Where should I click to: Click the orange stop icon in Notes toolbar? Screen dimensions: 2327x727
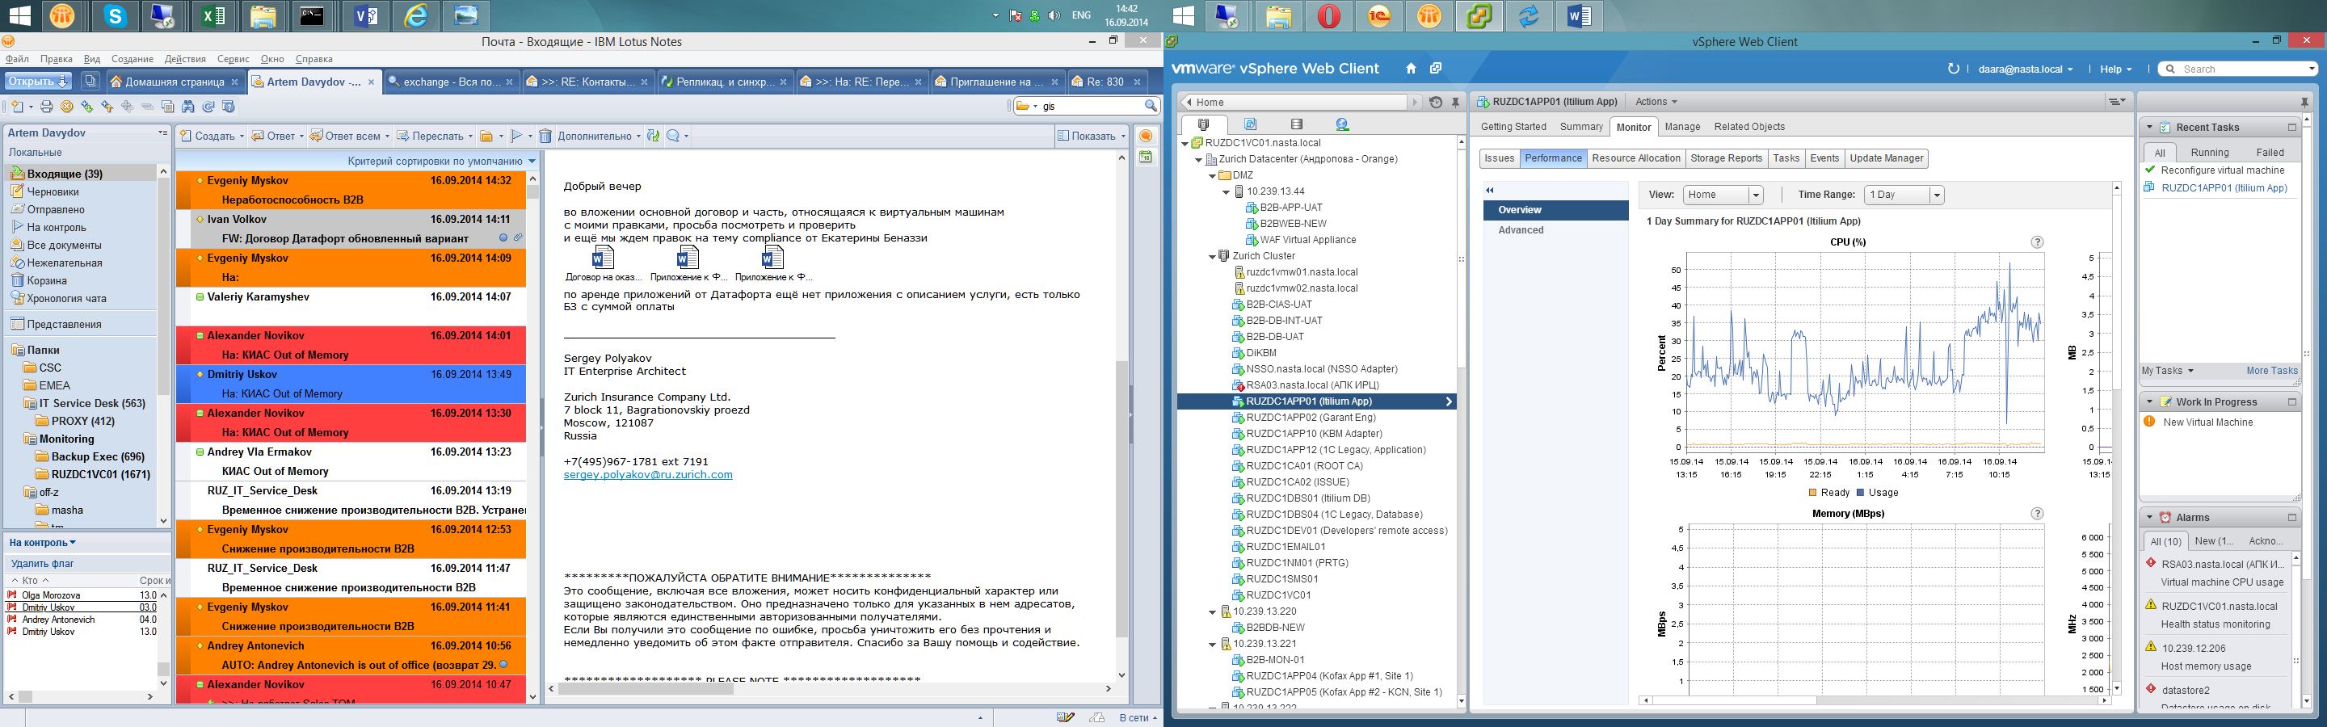point(67,107)
